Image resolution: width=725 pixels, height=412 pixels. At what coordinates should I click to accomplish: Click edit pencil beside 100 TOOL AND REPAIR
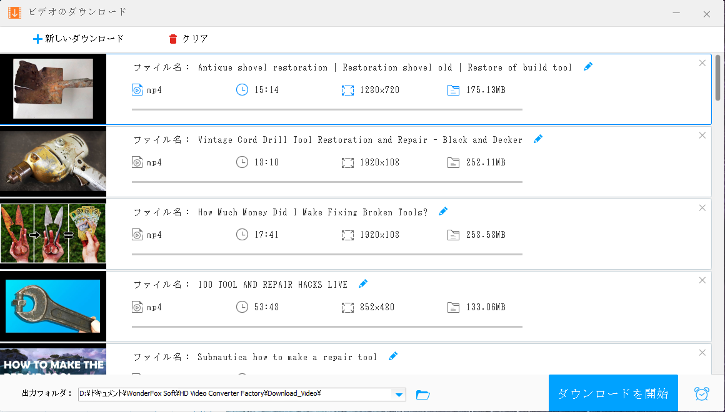(x=363, y=284)
